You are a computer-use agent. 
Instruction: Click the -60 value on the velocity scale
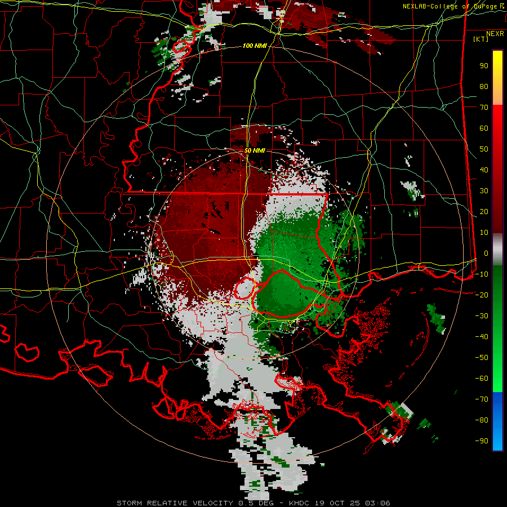(x=482, y=379)
